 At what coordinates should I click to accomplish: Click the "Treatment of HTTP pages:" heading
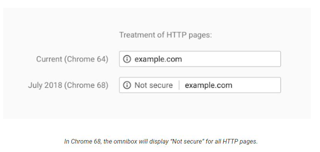(x=165, y=35)
